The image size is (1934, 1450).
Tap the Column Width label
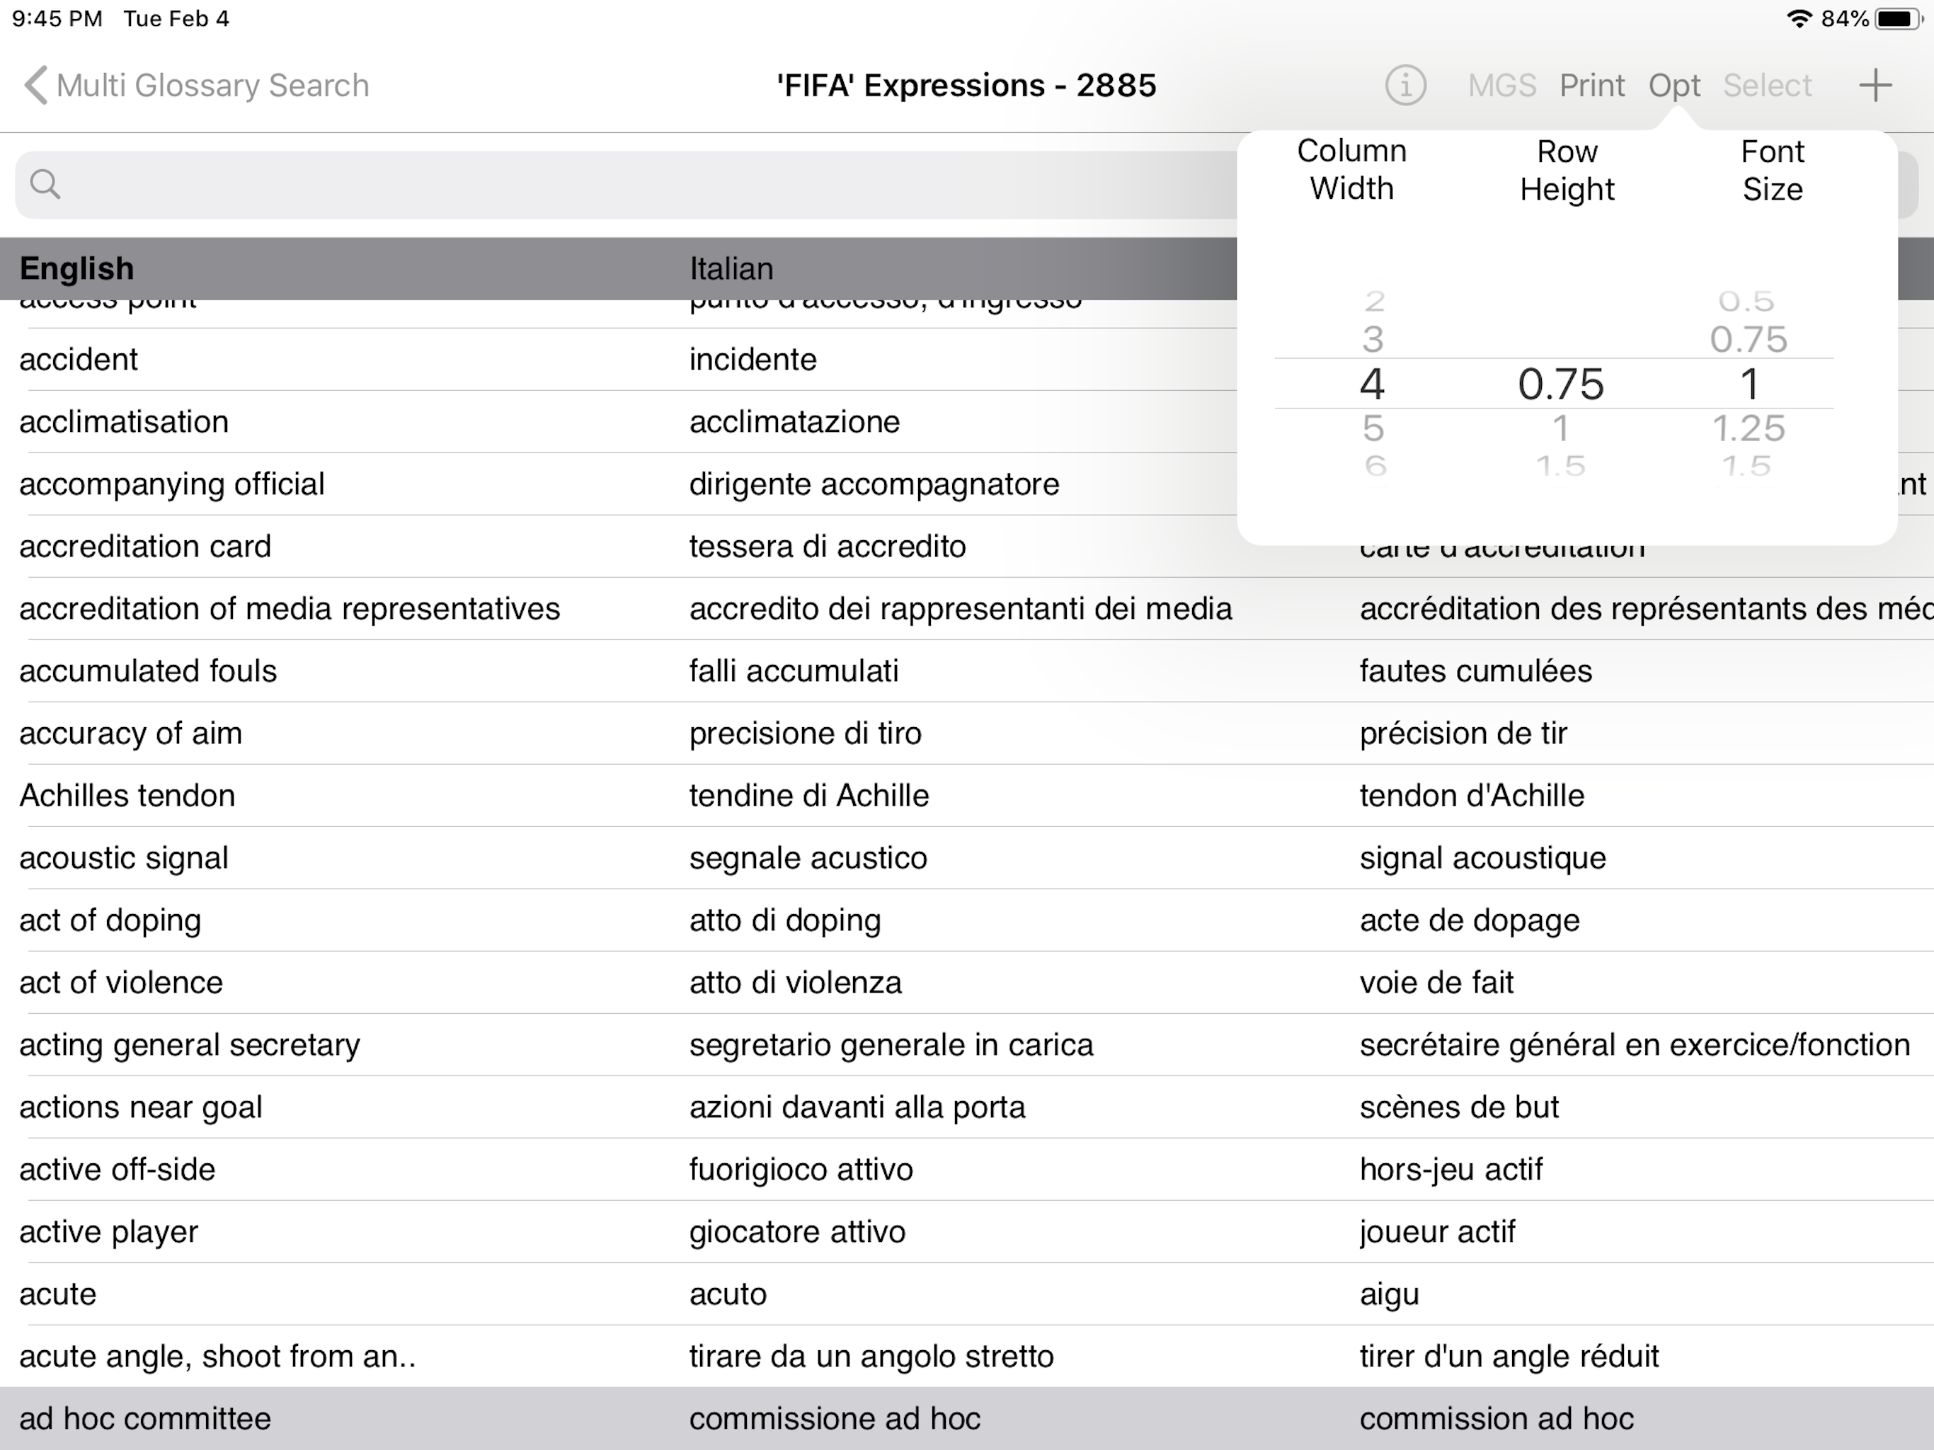point(1351,170)
